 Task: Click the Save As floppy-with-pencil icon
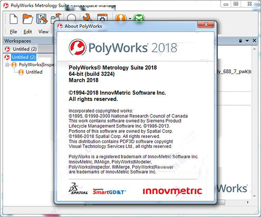42,19
